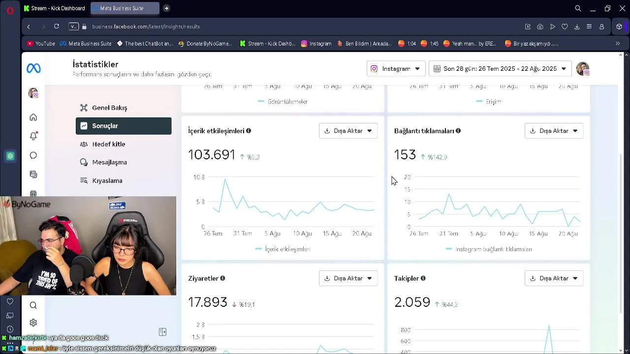
Task: Go to Home in Meta sidebar
Action: (x=33, y=117)
